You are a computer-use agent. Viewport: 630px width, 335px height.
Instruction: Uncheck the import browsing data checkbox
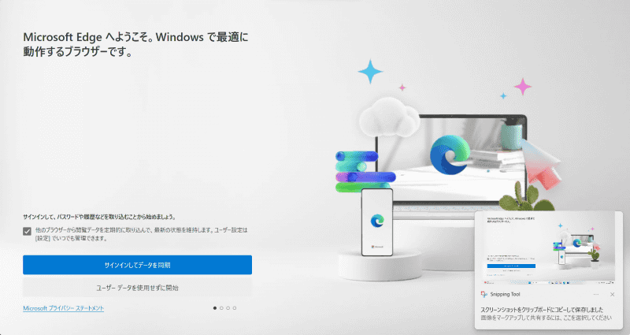tap(27, 231)
